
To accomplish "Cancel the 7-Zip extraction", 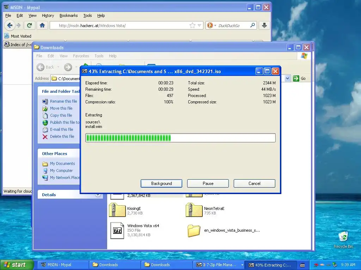I will point(255,184).
